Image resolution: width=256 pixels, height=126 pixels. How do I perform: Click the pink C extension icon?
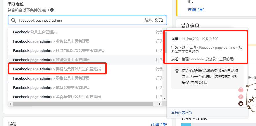coord(241,90)
